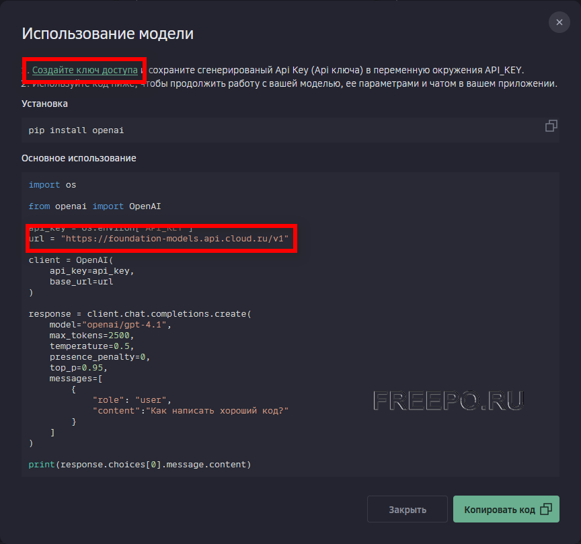Open the 'Создайте ключ доступа' link

coord(85,70)
